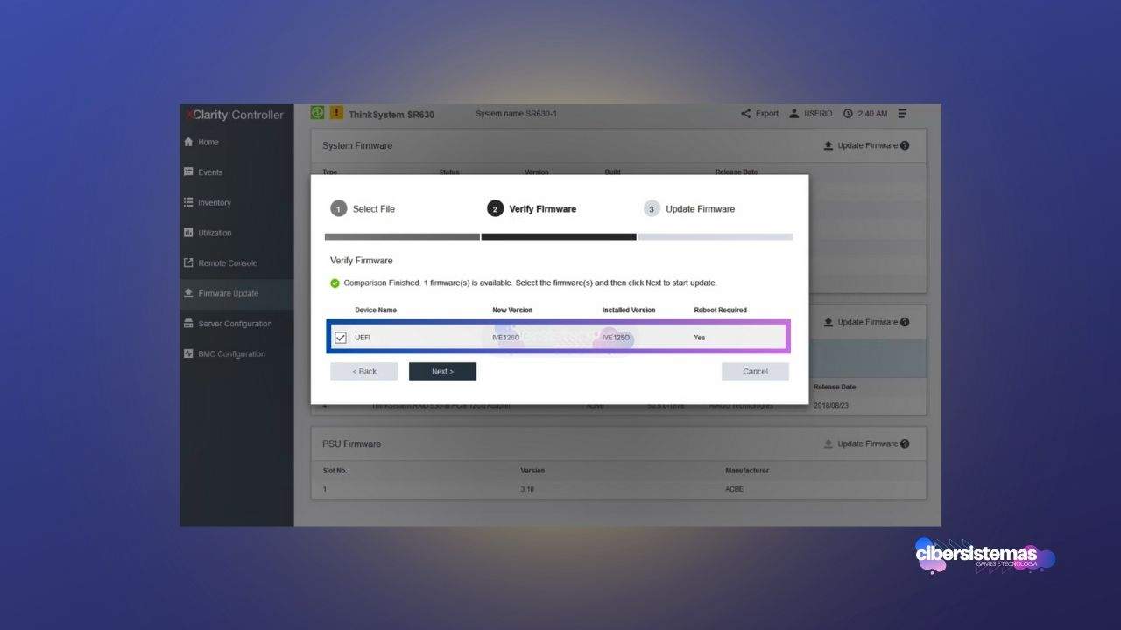The width and height of the screenshot is (1121, 630).
Task: Open the USERID account menu
Action: tap(812, 114)
